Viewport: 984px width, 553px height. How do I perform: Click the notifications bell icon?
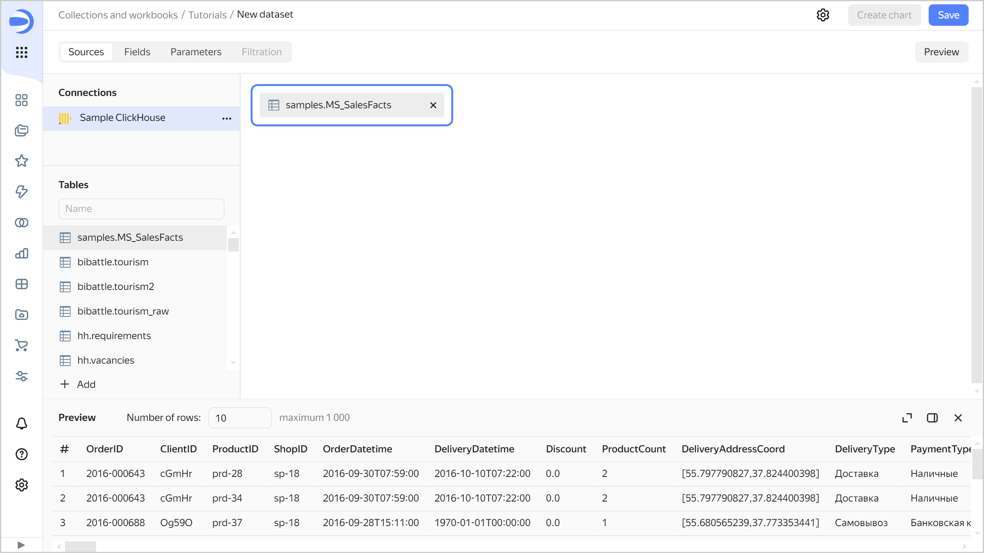point(22,424)
